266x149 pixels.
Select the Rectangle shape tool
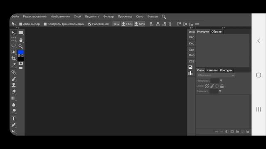(21, 33)
